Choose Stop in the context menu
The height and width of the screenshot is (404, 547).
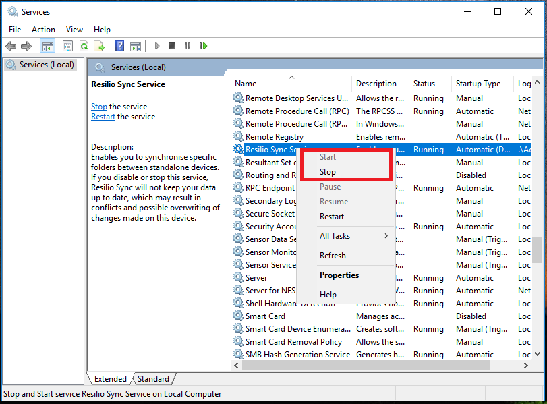coord(346,172)
